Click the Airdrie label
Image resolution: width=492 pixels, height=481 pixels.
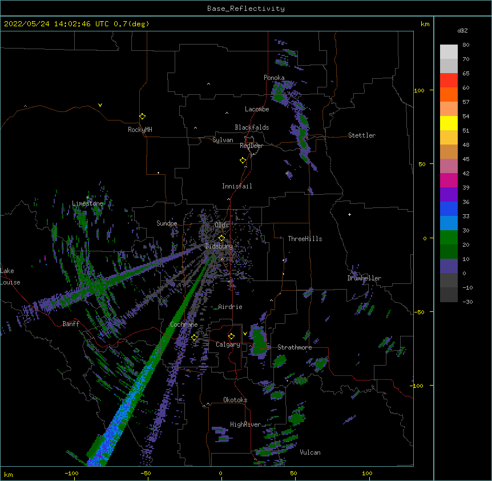coord(230,307)
